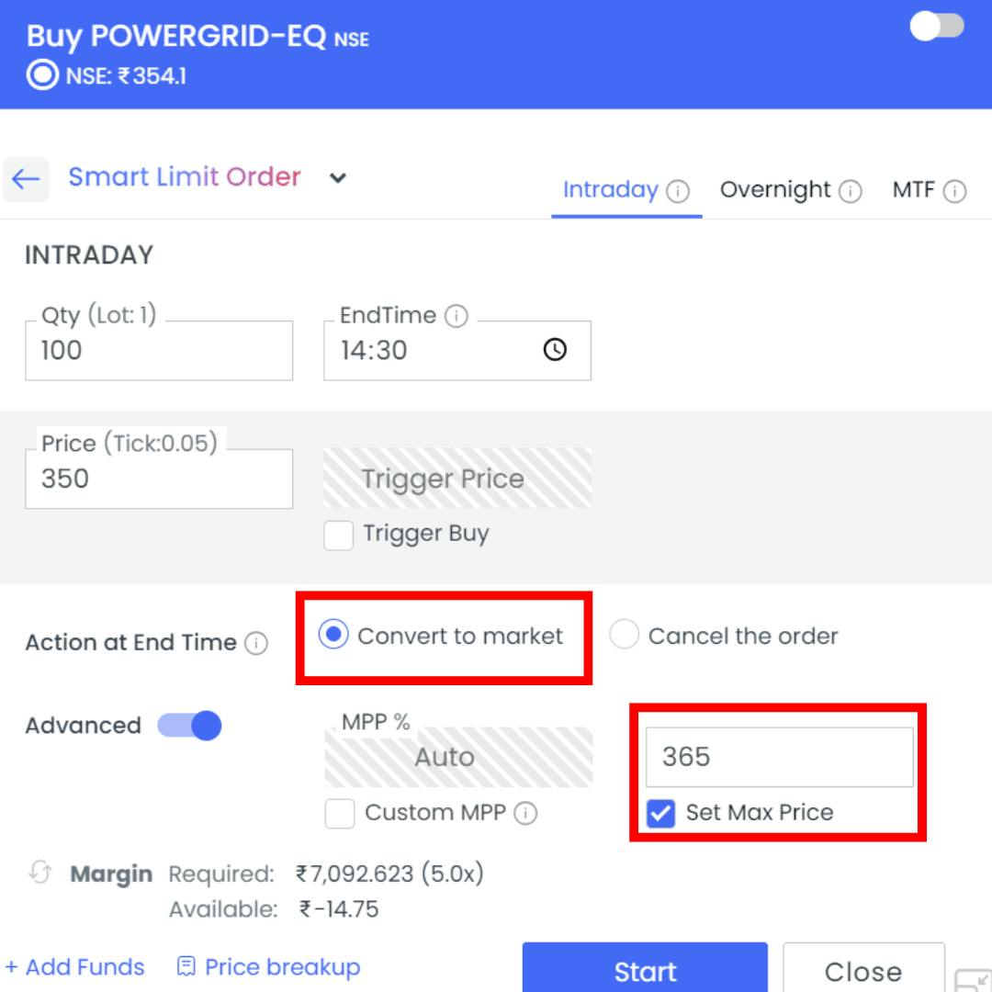992x992 pixels.
Task: Uncheck the Set Max Price checkbox
Action: click(660, 813)
